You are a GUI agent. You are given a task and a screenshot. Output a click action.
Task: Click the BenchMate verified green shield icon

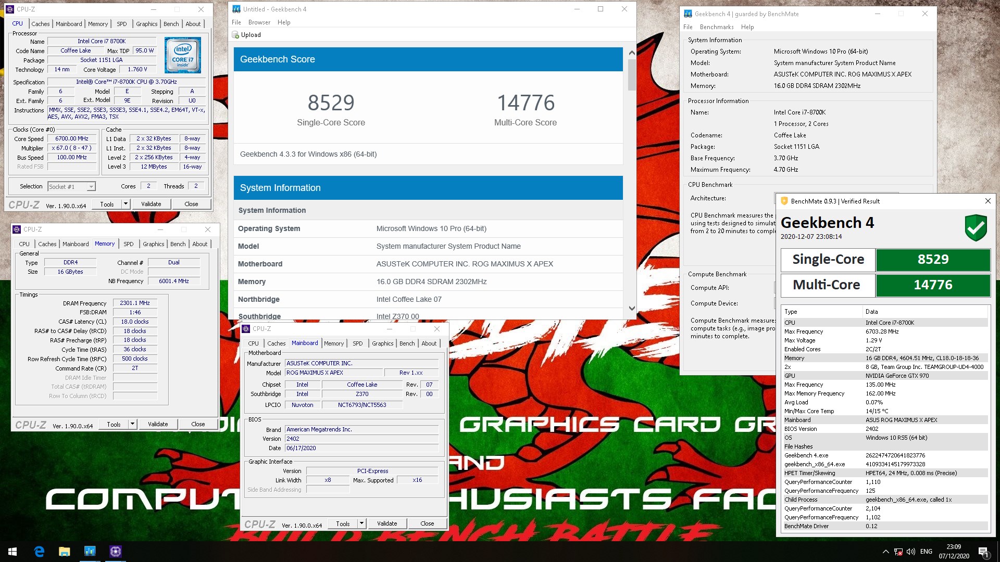[x=976, y=227]
